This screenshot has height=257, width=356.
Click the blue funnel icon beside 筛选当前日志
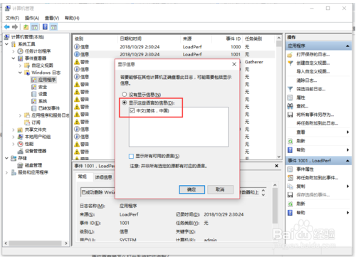290,89
